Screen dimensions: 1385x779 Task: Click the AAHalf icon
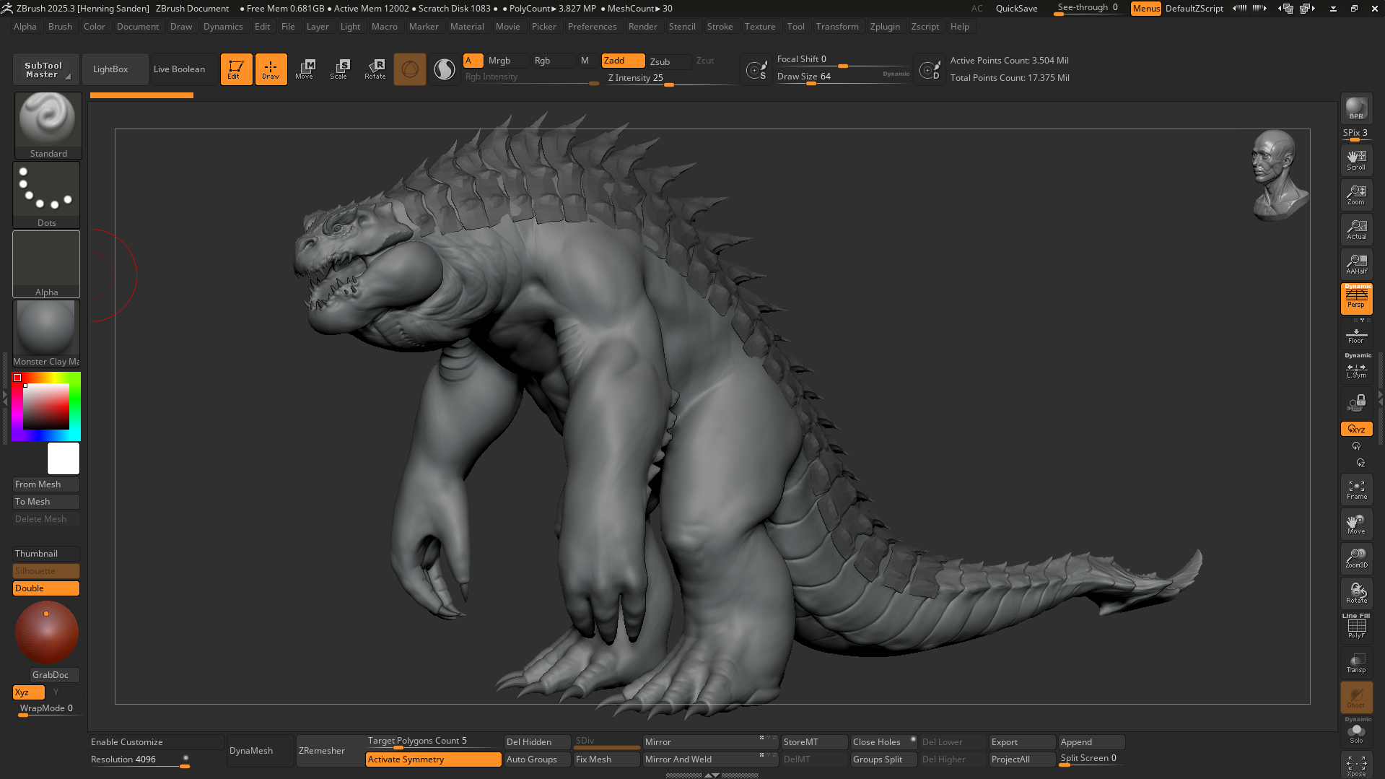1356,264
